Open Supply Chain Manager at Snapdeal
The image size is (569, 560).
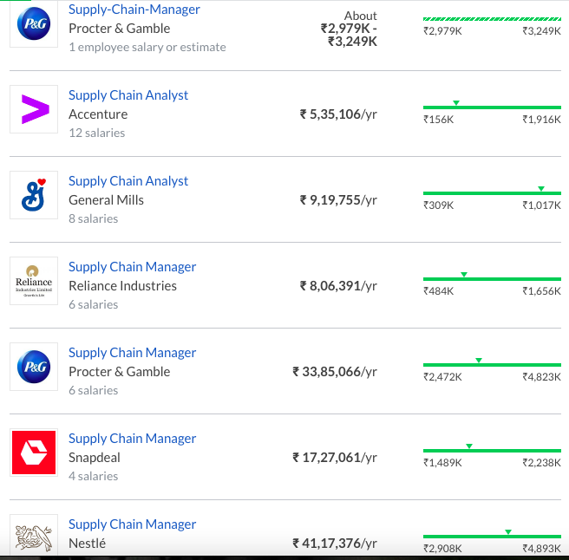point(132,439)
